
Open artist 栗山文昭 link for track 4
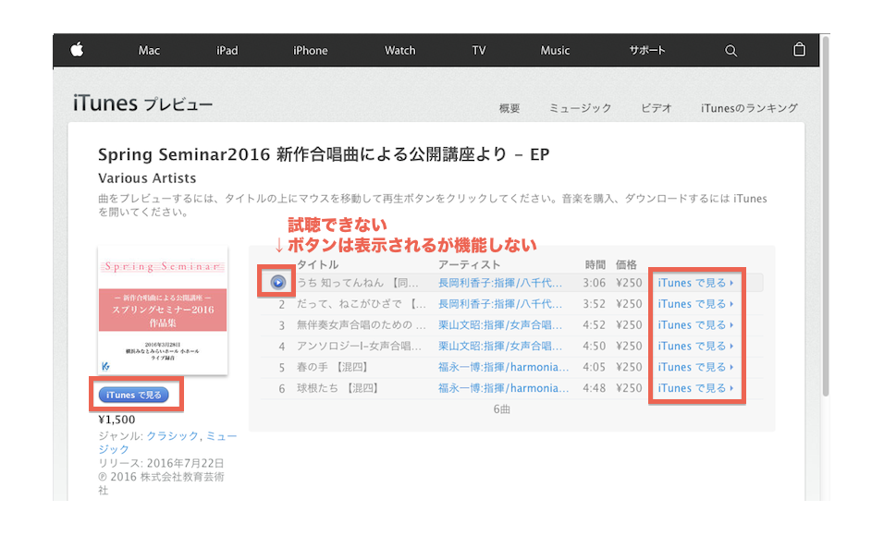(500, 346)
